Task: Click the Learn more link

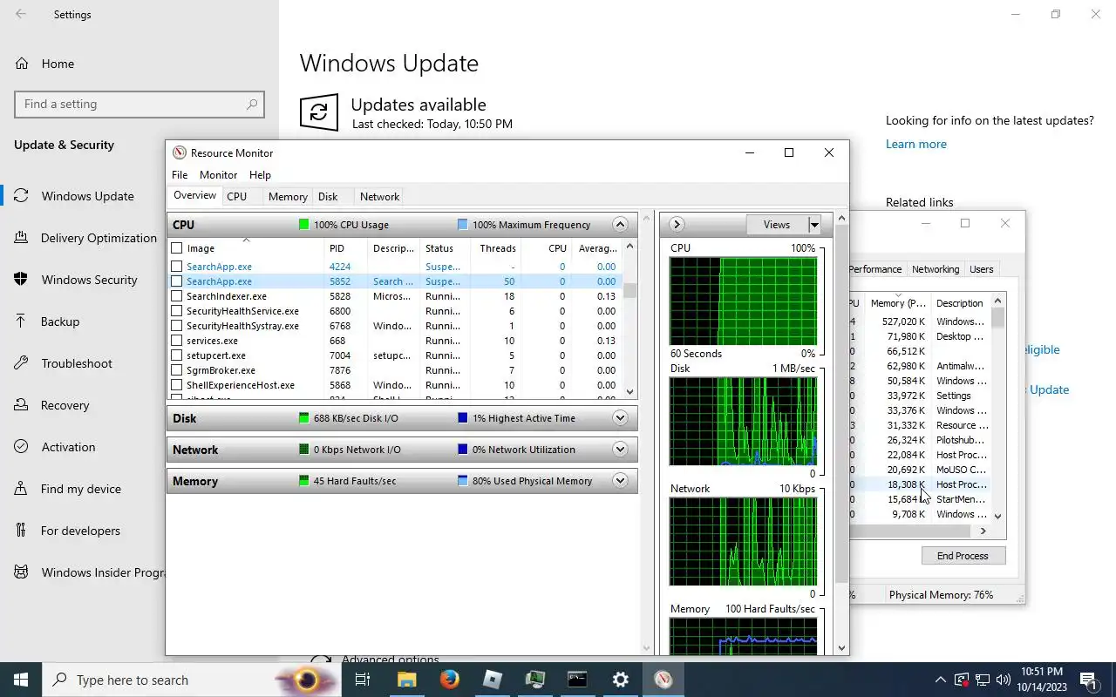Action: pyautogui.click(x=915, y=145)
